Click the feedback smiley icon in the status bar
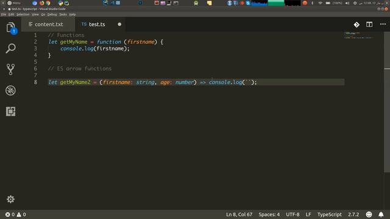 (369, 214)
